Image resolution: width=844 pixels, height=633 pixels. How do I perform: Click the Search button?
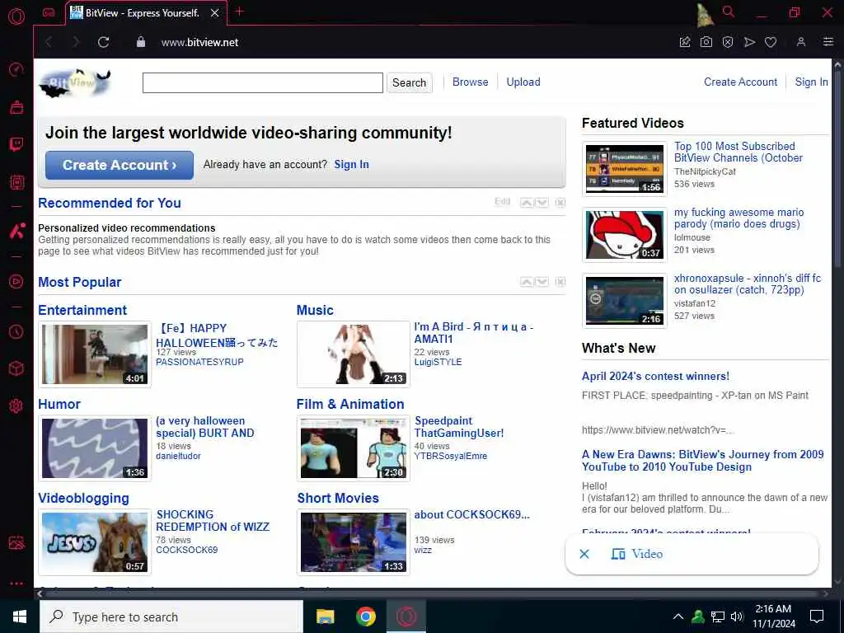pyautogui.click(x=409, y=83)
